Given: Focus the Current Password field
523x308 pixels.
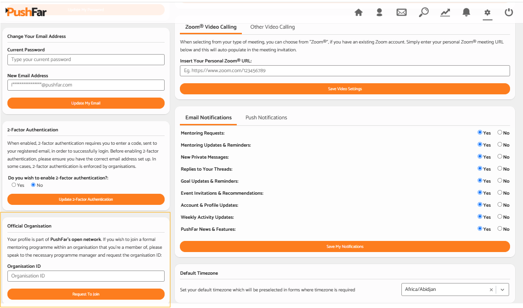Looking at the screenshot, I should (86, 60).
